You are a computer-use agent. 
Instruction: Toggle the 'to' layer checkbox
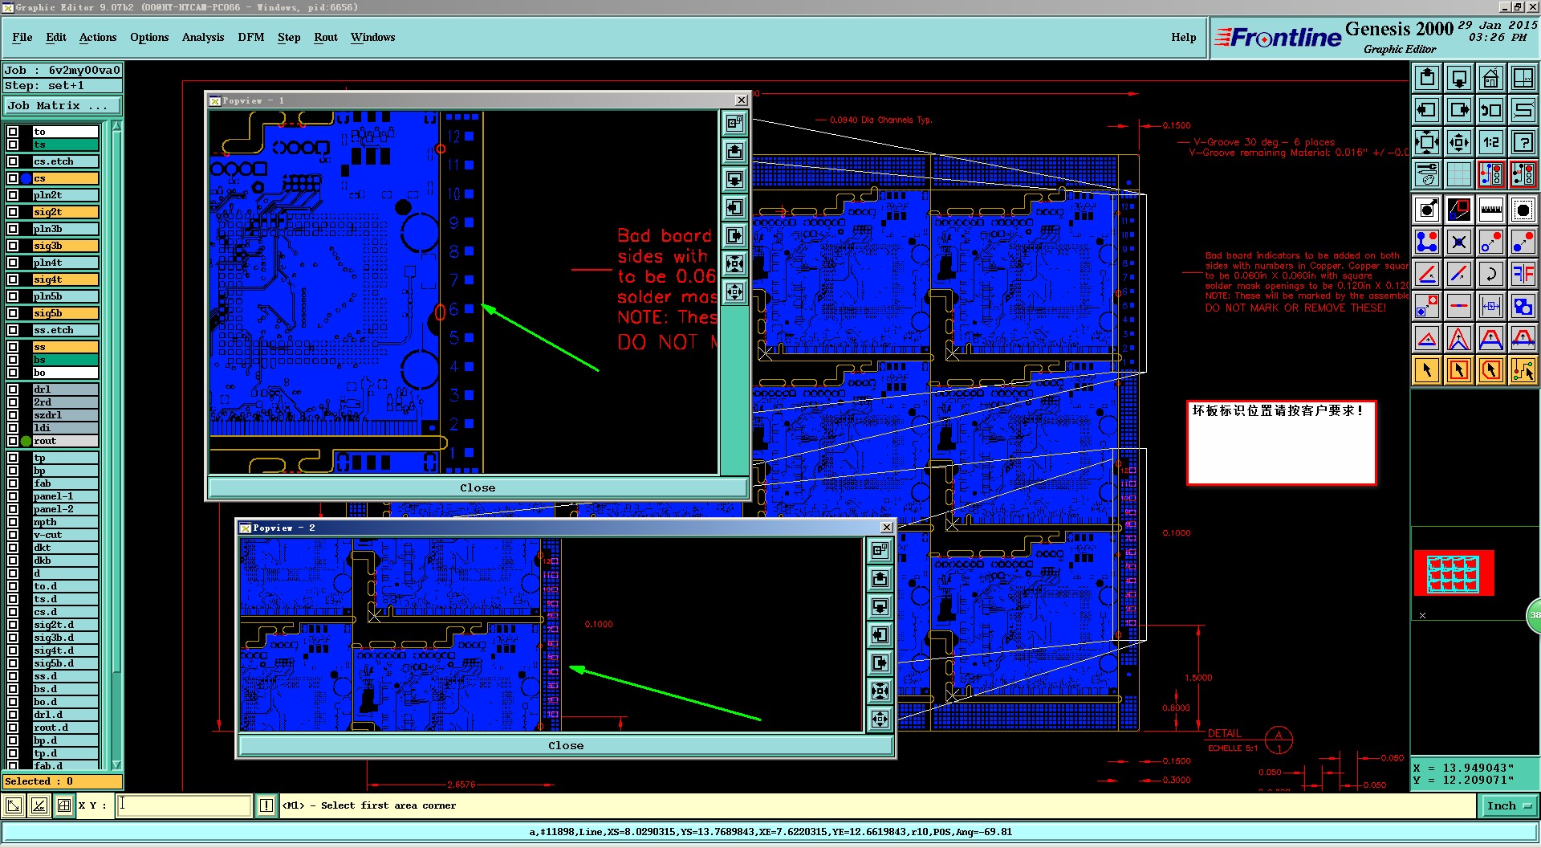click(13, 132)
